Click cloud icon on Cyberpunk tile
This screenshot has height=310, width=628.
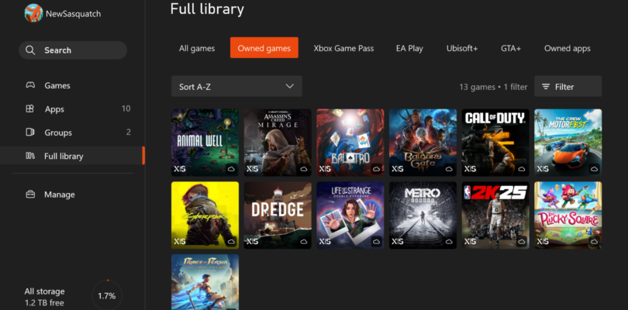231,242
